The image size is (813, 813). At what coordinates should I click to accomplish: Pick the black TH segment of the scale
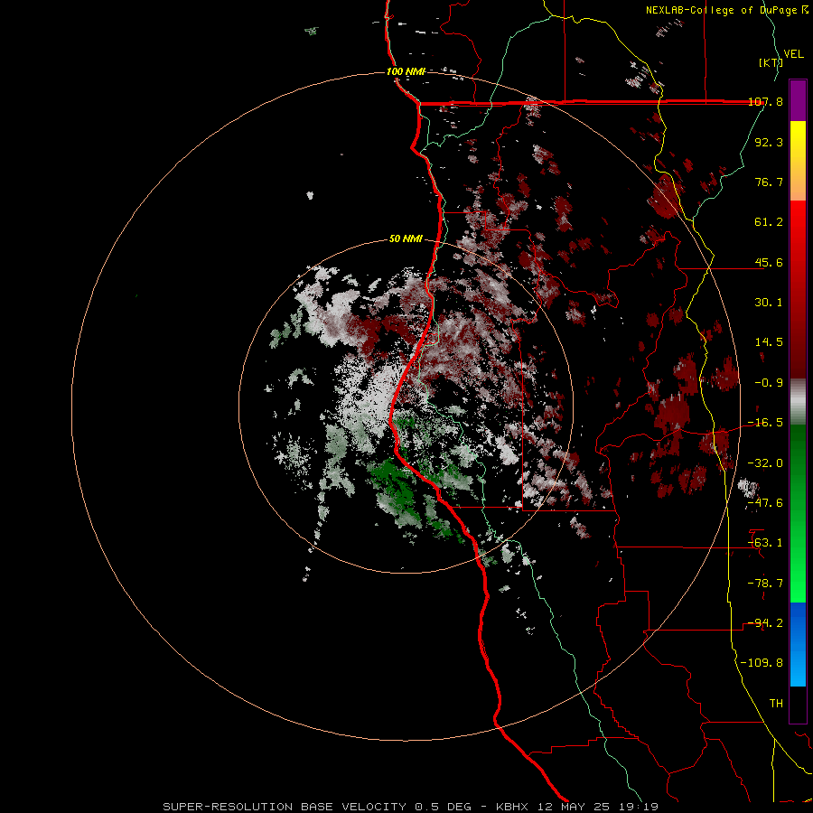click(x=798, y=704)
